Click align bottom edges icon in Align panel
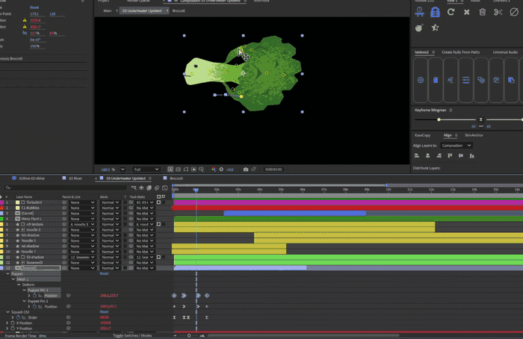The width and height of the screenshot is (523, 339). point(471,155)
